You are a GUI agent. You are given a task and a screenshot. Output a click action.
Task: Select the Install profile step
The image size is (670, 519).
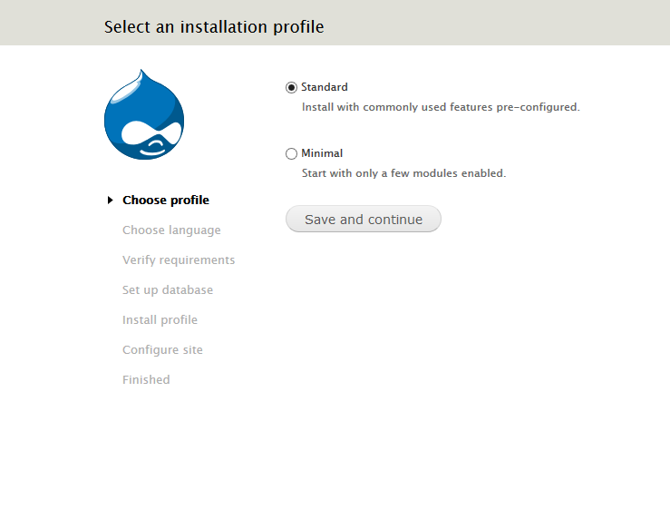coord(160,319)
